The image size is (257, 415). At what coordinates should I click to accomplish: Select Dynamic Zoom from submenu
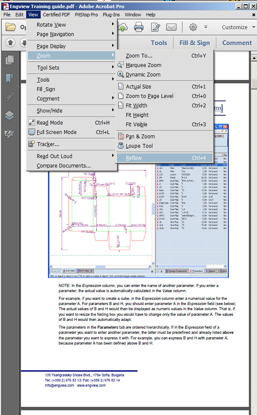tap(164, 75)
